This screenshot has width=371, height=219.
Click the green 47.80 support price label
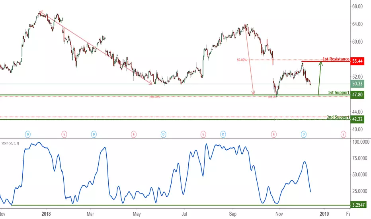[357, 95]
